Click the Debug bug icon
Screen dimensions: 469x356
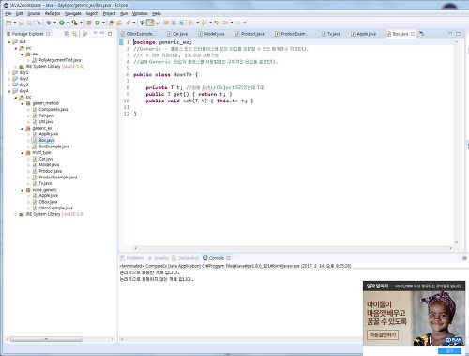[49, 23]
